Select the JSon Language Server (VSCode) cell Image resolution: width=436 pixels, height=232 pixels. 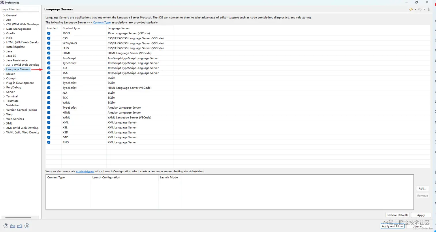[129, 33]
